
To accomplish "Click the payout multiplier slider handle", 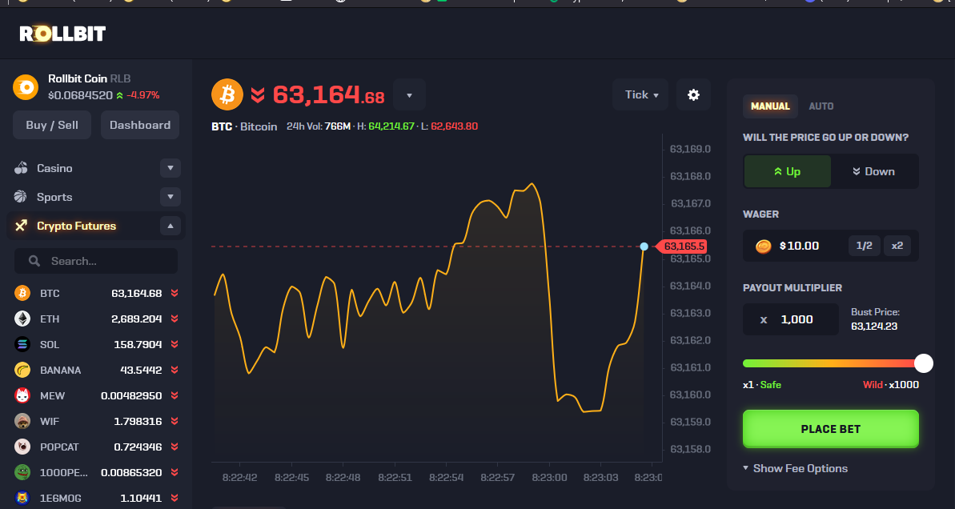I will tap(923, 363).
